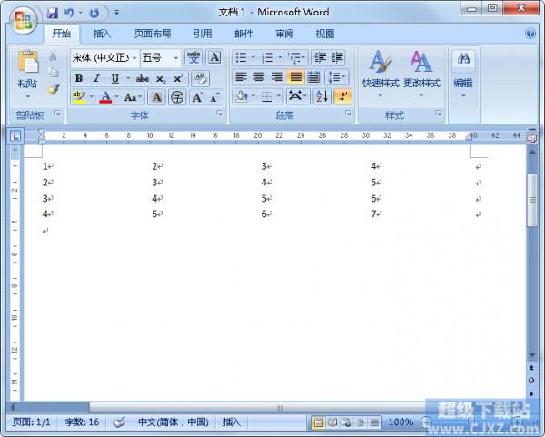The height and width of the screenshot is (437, 545).
Task: Click the Bold formatting icon
Action: [x=80, y=78]
